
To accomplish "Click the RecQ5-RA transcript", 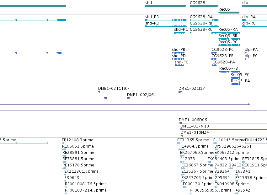I will [228, 30].
